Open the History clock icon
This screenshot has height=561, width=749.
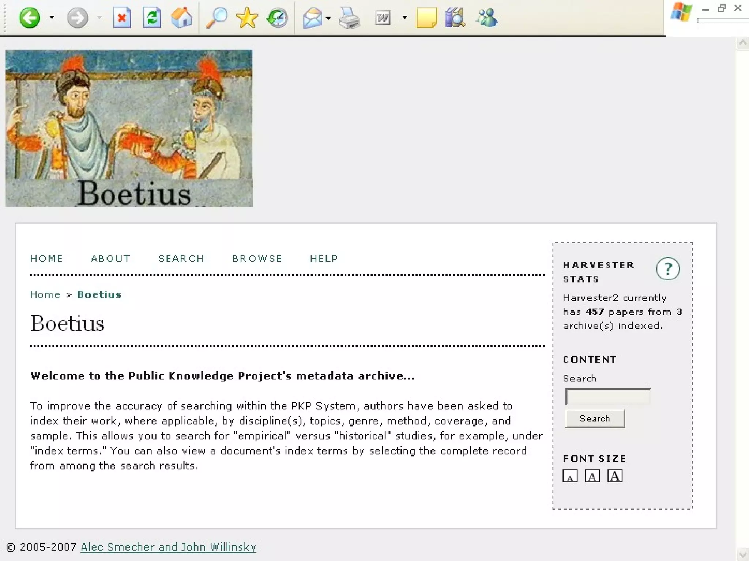coord(277,18)
